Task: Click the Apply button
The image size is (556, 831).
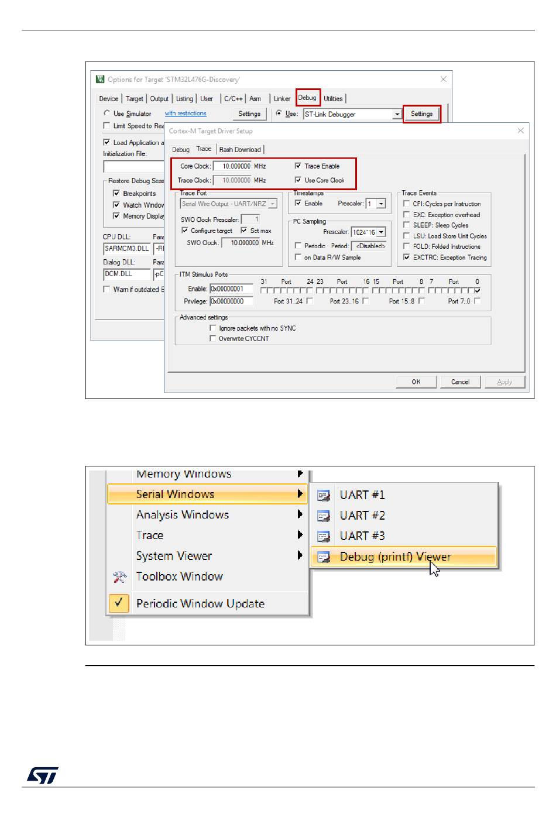Action: point(504,382)
